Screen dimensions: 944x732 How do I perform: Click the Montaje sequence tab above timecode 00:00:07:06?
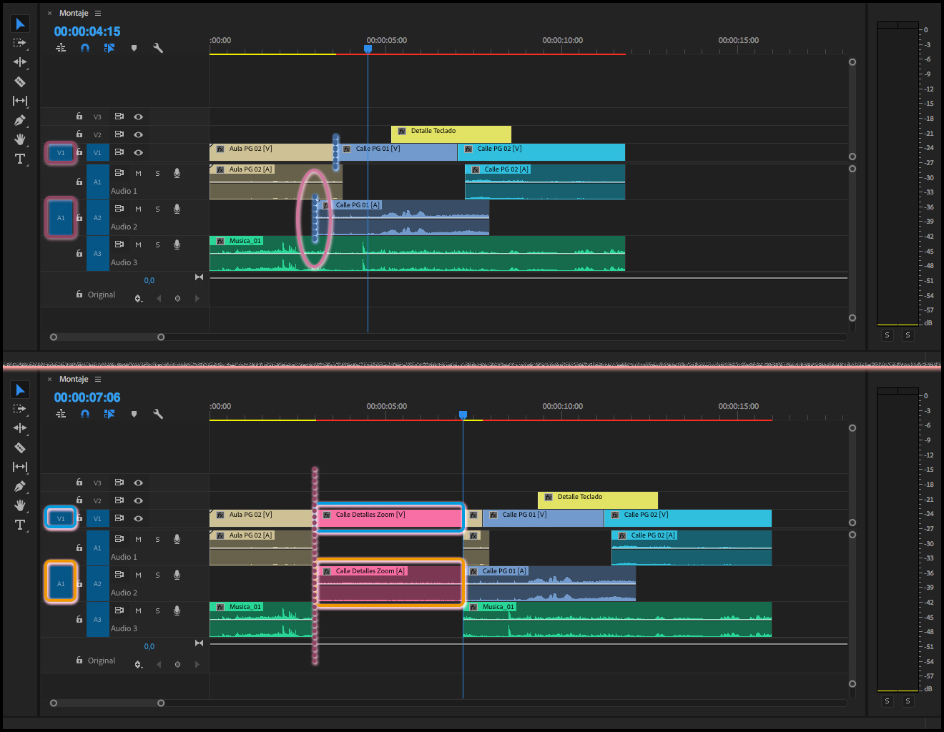(74, 380)
